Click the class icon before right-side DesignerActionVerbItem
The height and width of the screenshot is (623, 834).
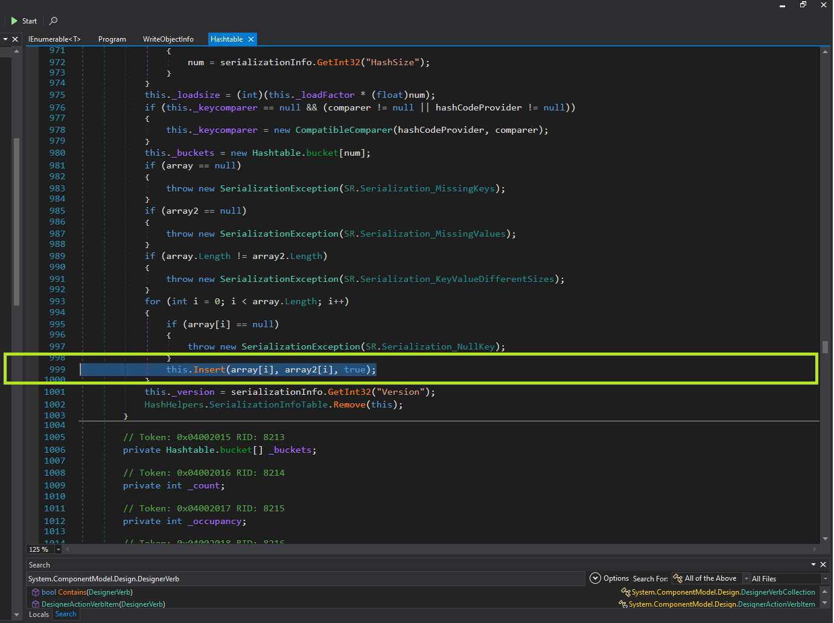point(623,604)
